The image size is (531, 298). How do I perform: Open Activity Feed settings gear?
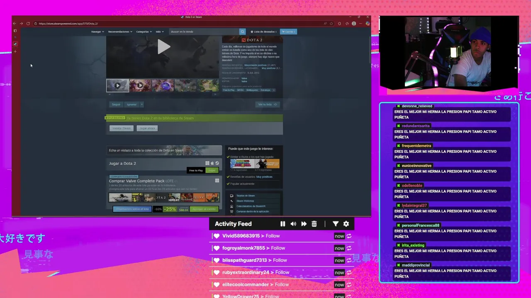coord(346,224)
